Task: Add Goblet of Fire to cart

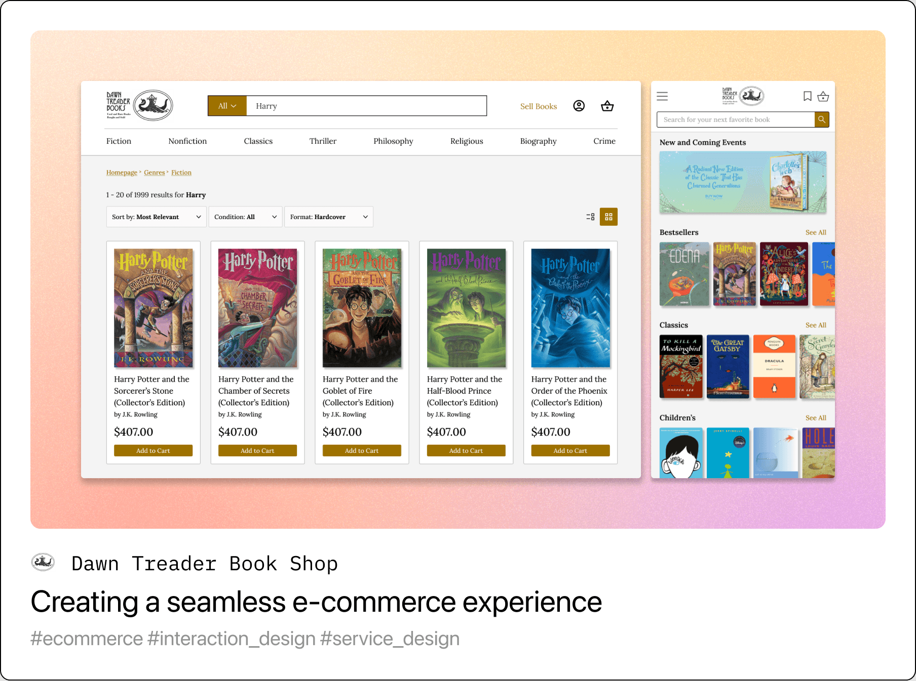Action: 362,450
